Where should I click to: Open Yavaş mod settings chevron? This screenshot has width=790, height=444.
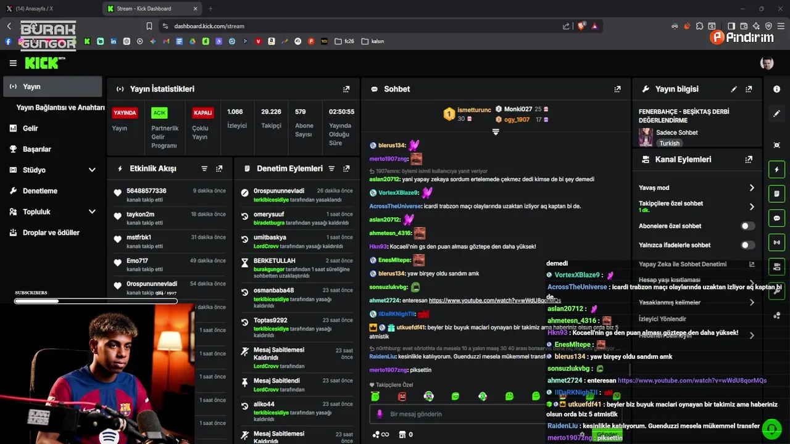click(x=752, y=187)
